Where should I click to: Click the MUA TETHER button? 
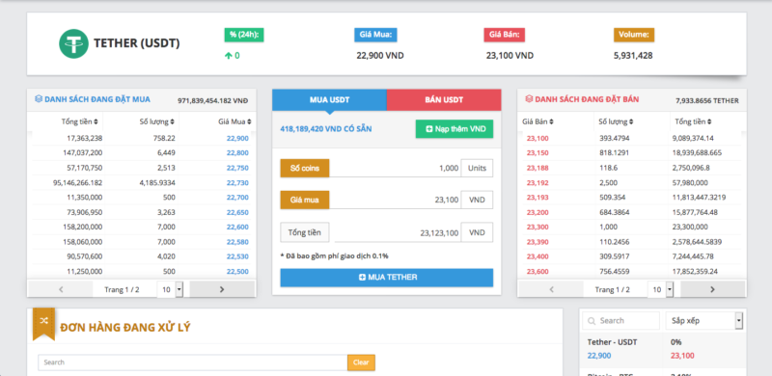(x=387, y=278)
